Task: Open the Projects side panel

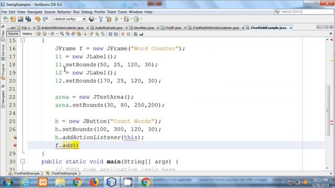Action: click(3, 72)
